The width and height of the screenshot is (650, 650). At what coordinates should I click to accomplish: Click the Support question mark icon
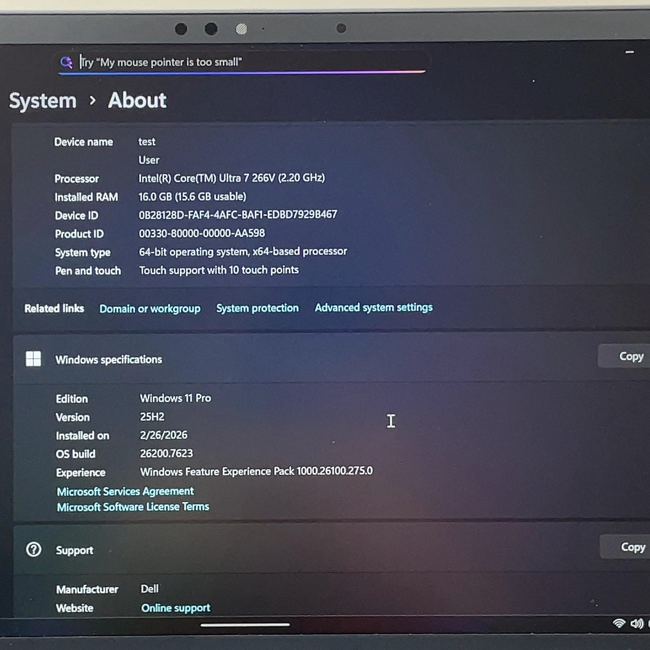click(34, 549)
